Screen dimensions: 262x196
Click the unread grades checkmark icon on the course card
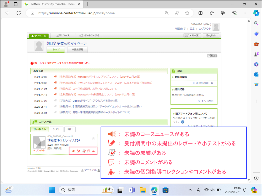84,151
